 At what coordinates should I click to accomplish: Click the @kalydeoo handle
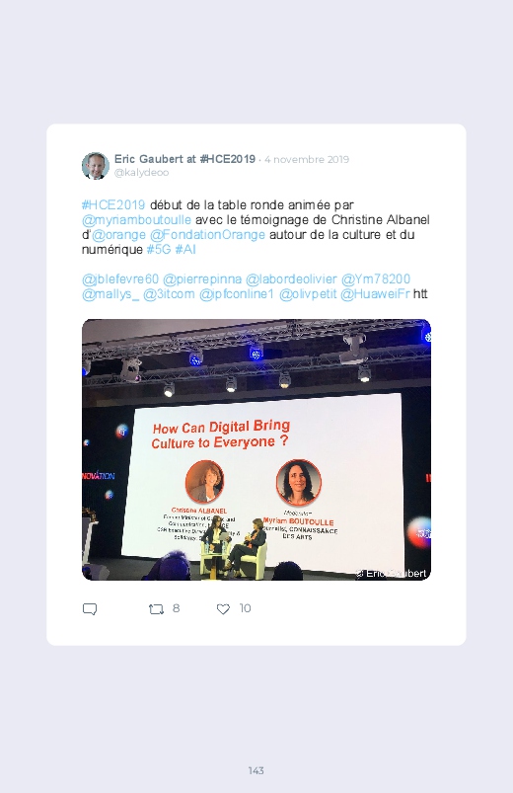[x=141, y=173]
